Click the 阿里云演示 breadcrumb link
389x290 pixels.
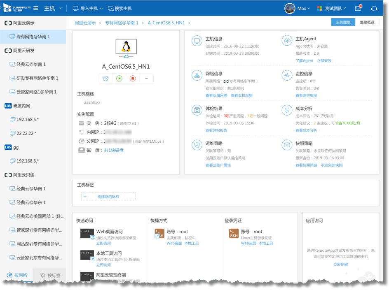pos(85,23)
